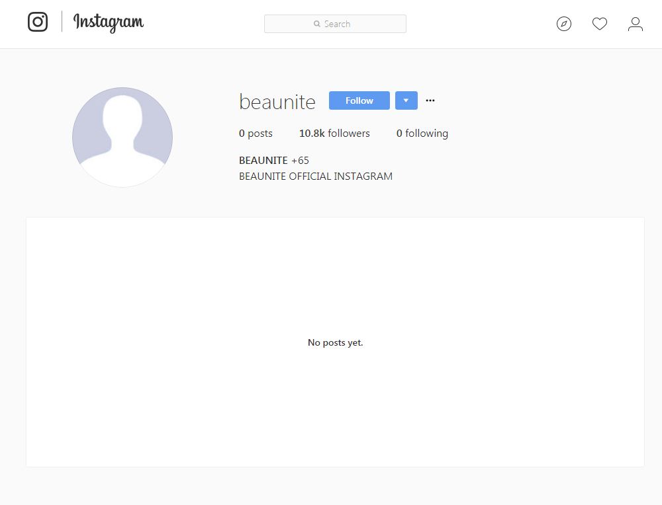The width and height of the screenshot is (662, 505).
Task: Open your profile via person icon
Action: tap(636, 24)
